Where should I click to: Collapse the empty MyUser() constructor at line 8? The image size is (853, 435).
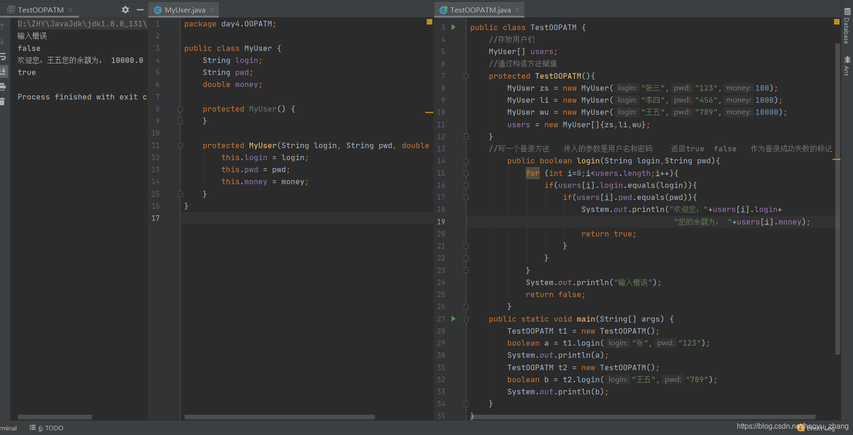tap(181, 109)
